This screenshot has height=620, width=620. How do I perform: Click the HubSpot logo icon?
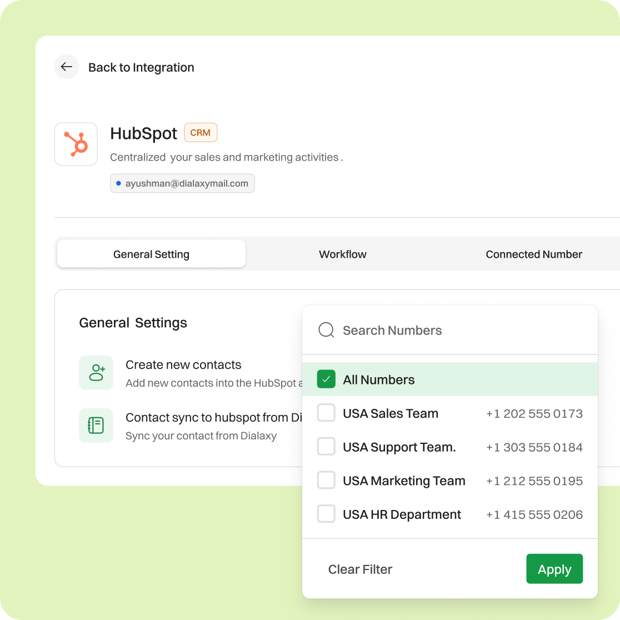click(x=76, y=144)
